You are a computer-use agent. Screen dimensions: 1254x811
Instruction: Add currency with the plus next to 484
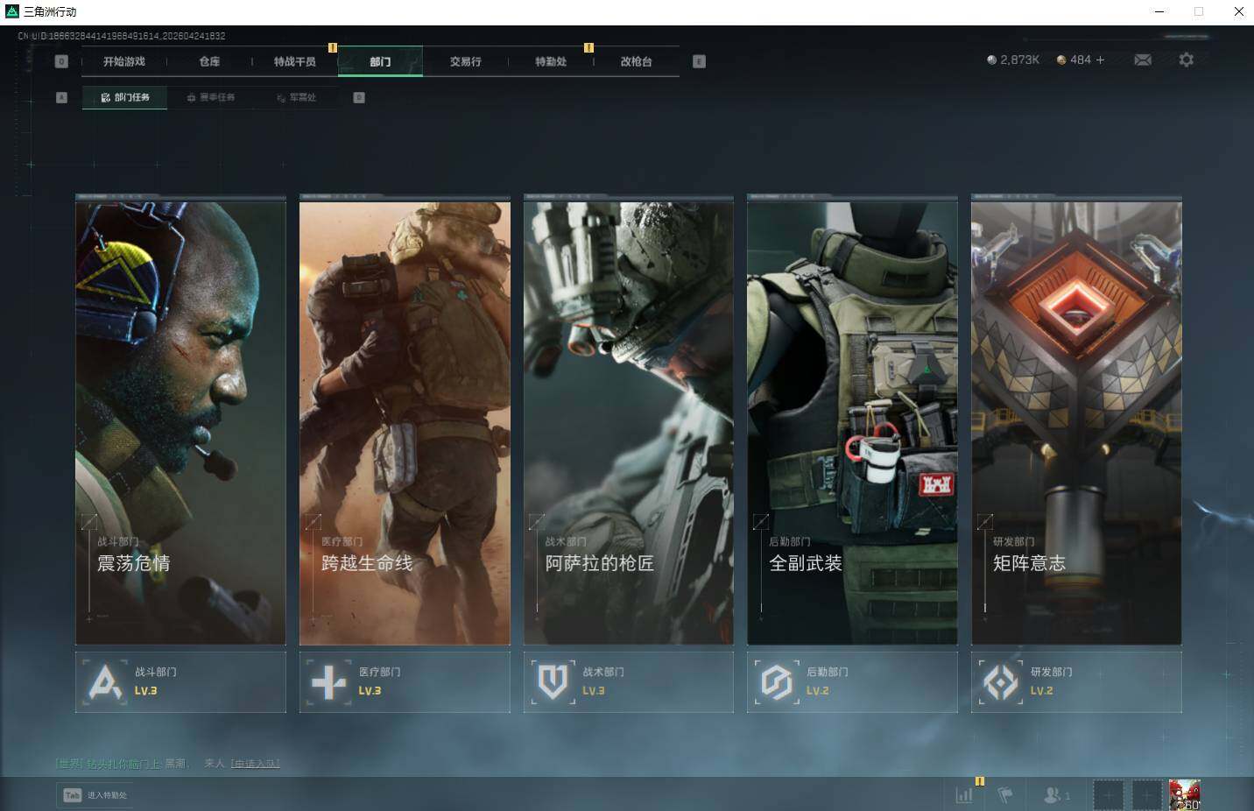click(x=1100, y=60)
